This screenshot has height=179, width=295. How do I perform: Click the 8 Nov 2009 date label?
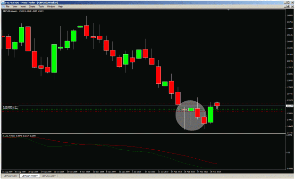[85, 171]
